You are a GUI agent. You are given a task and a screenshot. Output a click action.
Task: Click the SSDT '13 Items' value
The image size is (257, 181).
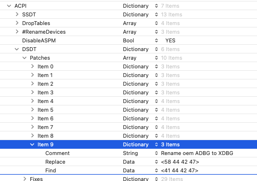tap(172, 14)
